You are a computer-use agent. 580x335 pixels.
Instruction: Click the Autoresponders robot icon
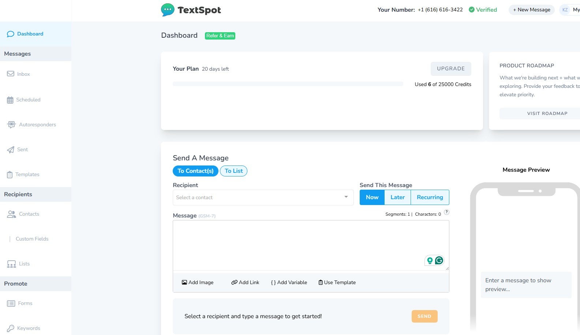[x=11, y=125]
